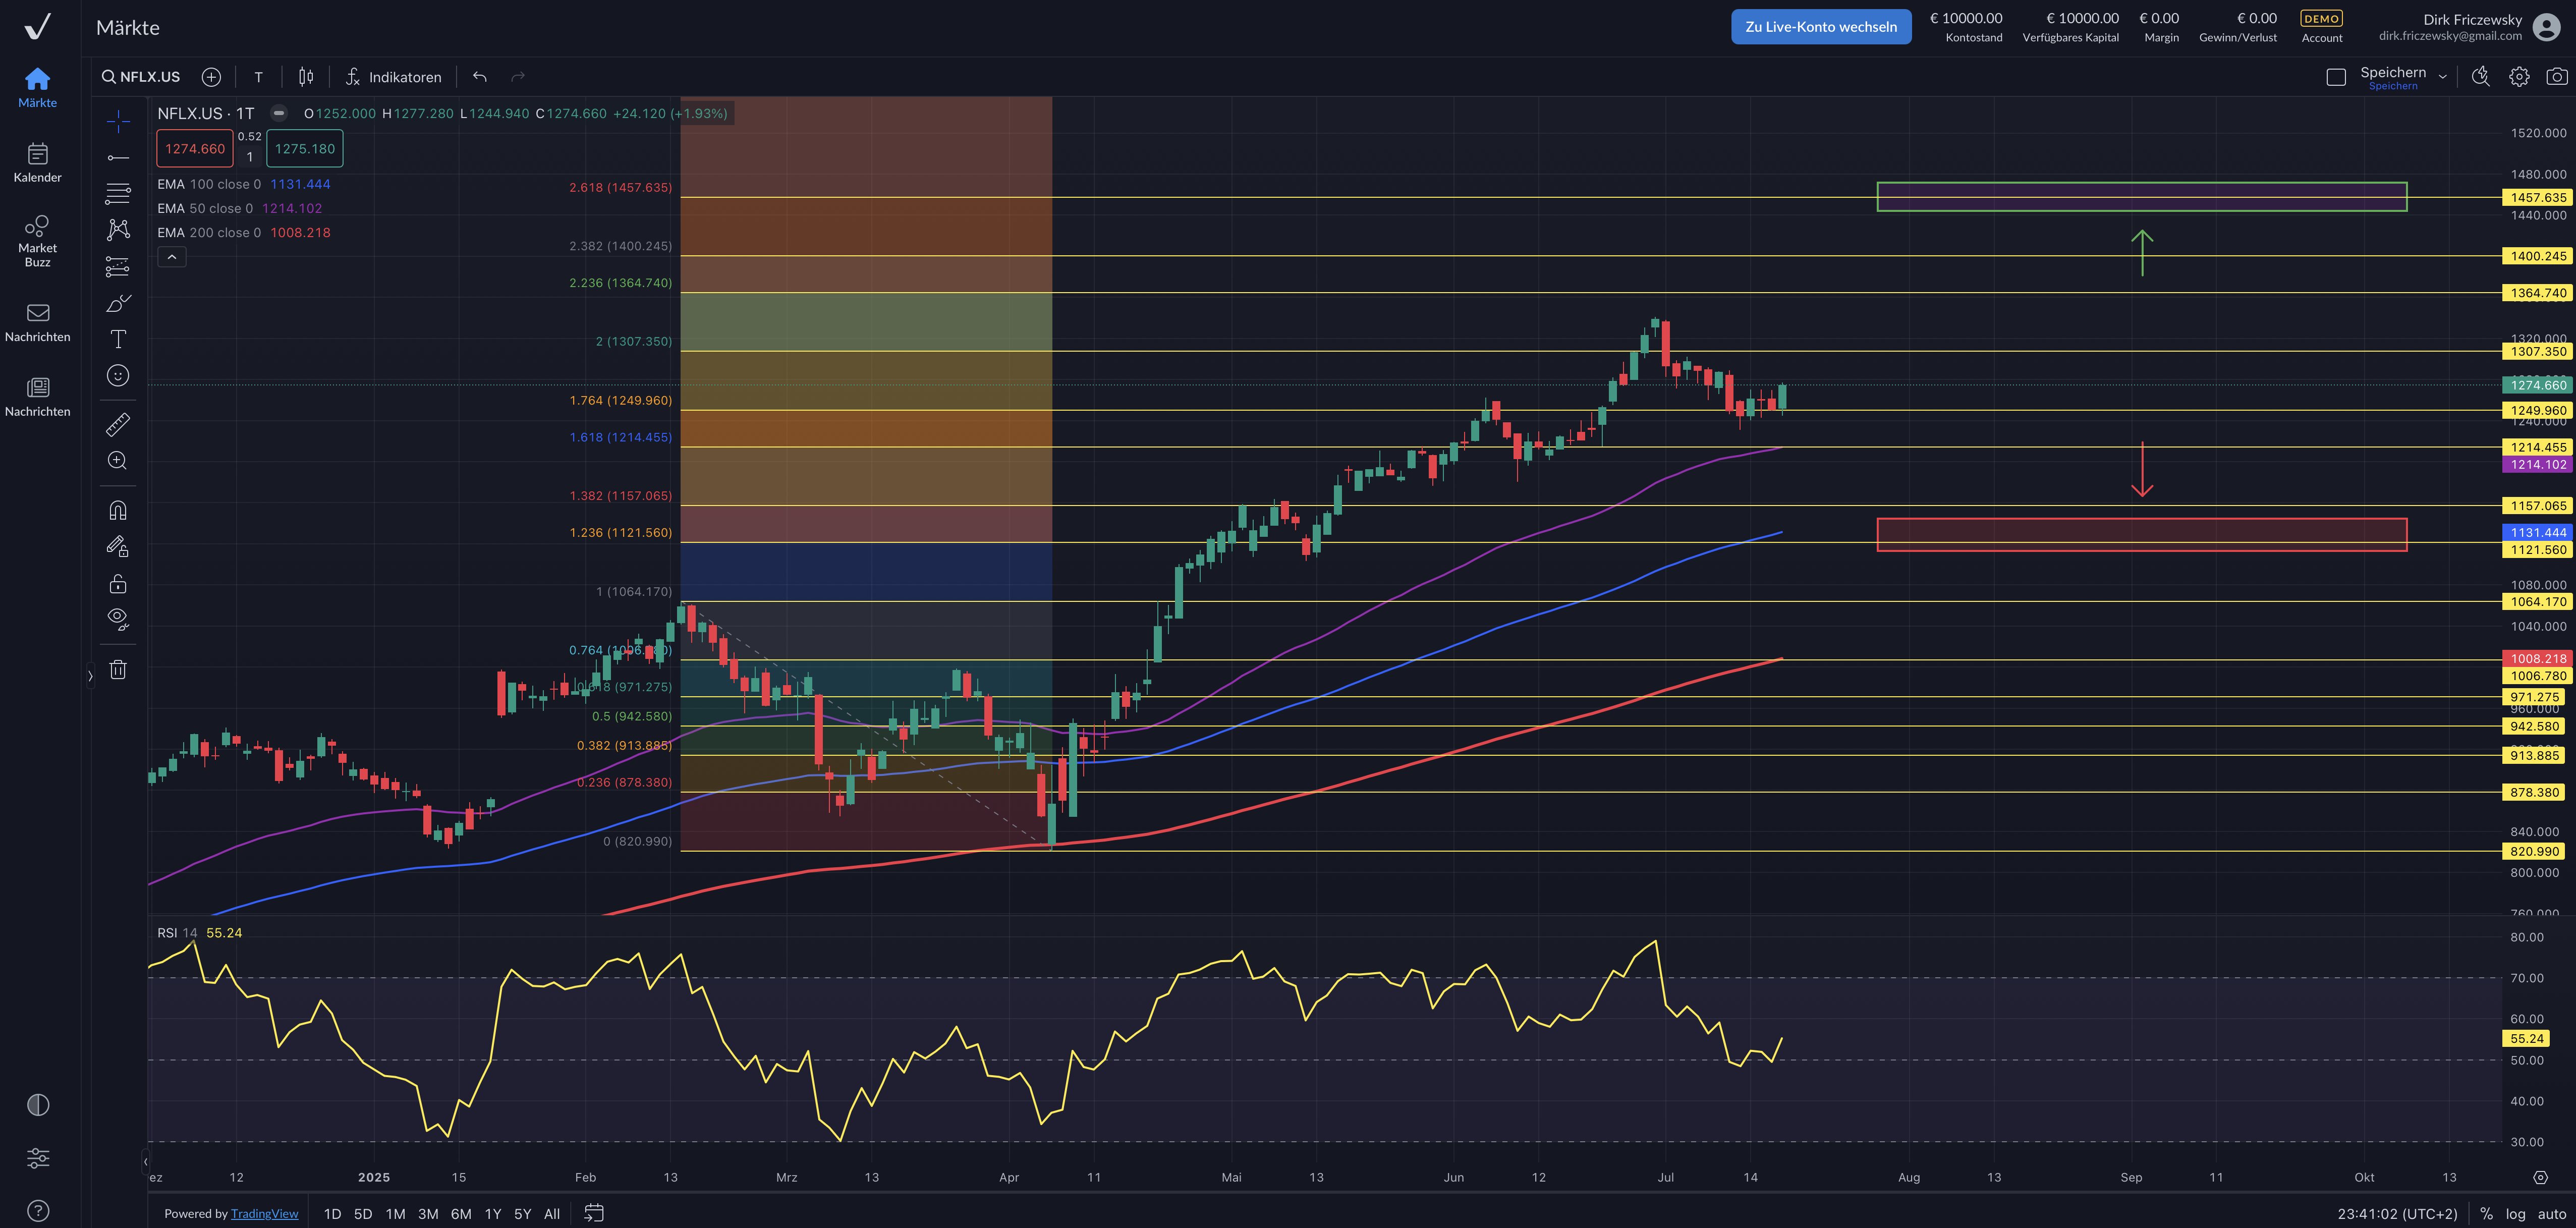Screen dimensions: 2576x1228
Task: Toggle the lock all drawings option
Action: pos(118,583)
